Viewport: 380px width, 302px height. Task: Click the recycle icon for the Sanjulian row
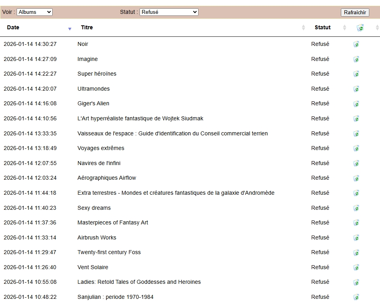(356, 297)
